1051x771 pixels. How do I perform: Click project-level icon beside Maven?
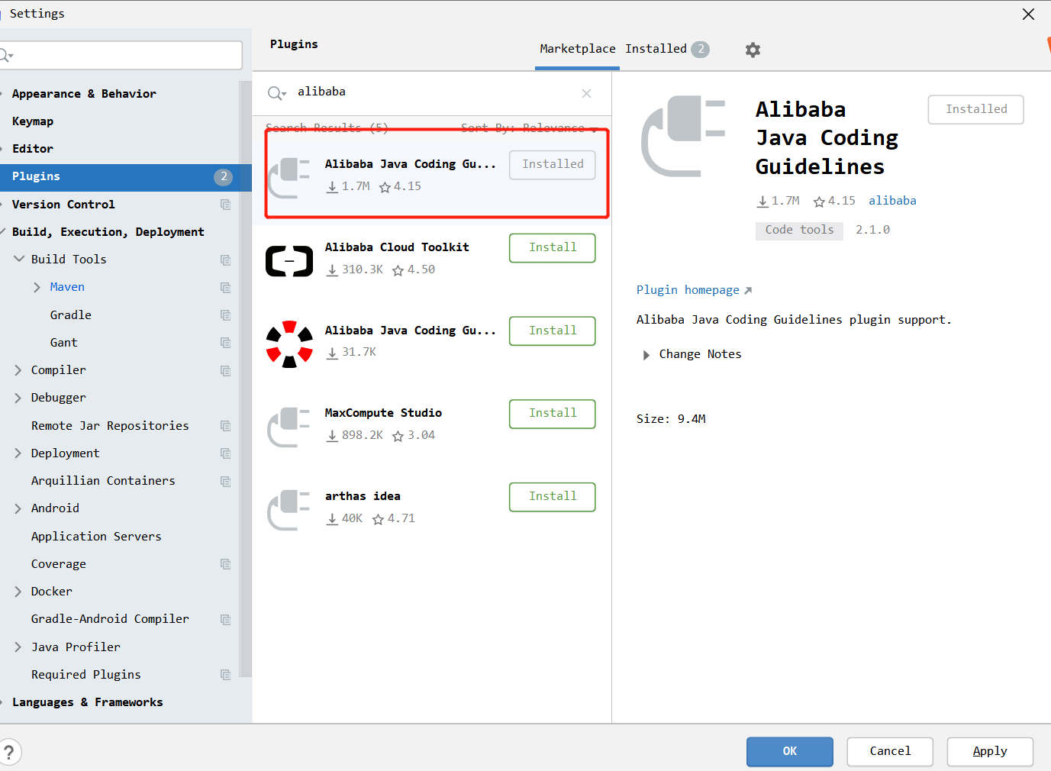[x=225, y=287]
